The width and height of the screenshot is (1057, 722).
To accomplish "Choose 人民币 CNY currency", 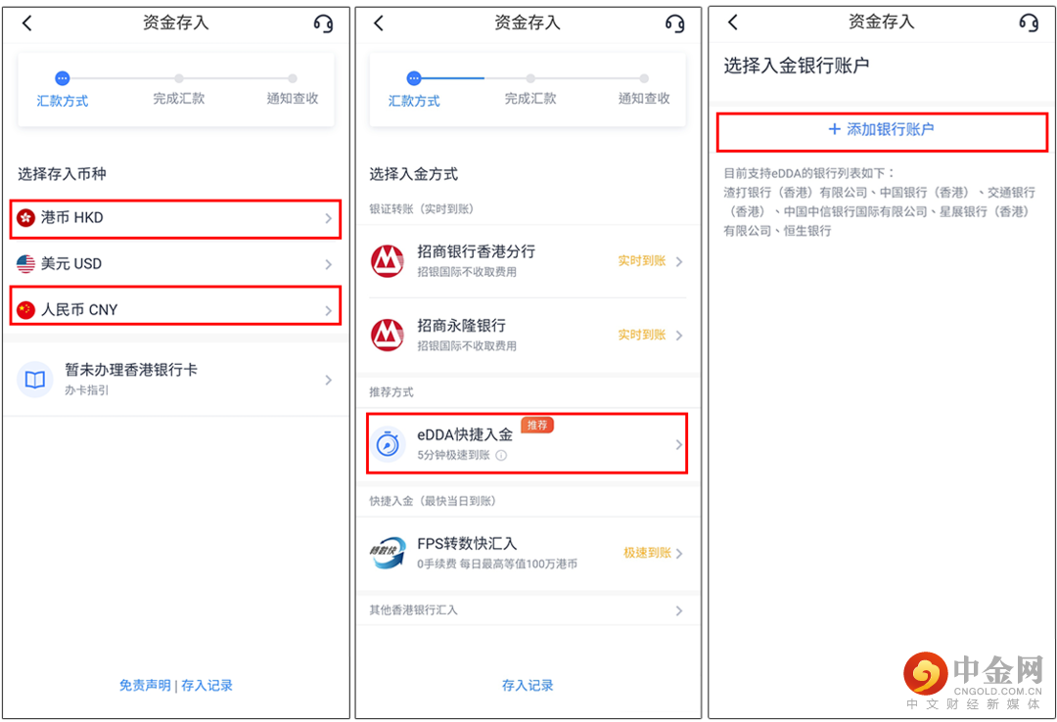I will coord(175,305).
